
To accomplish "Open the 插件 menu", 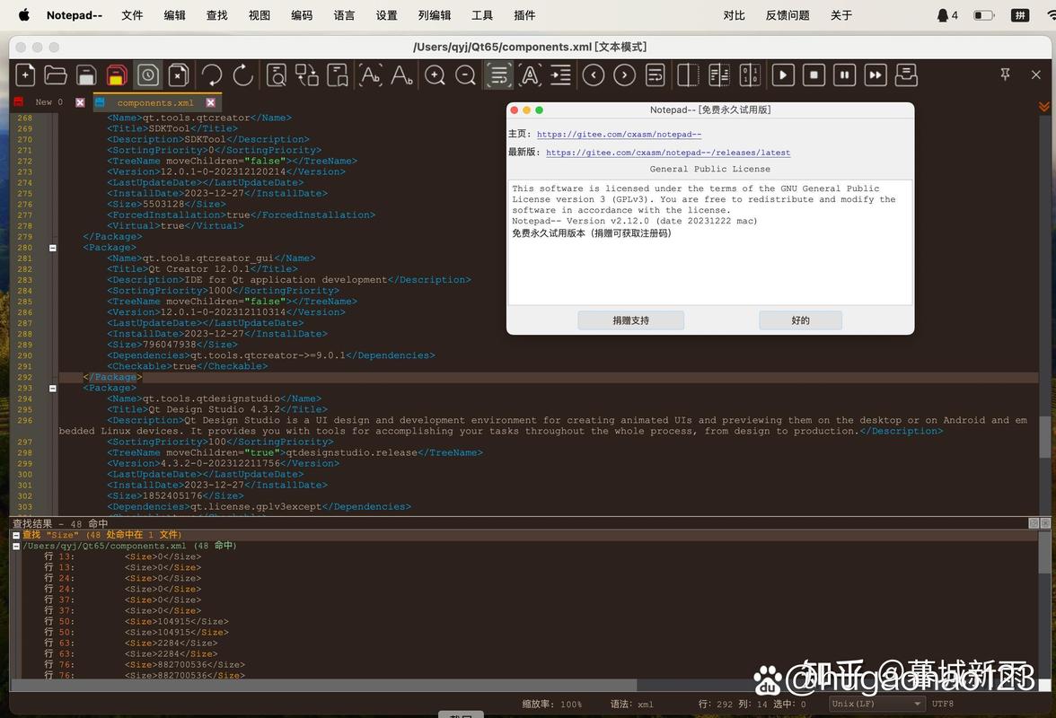I will tap(524, 15).
